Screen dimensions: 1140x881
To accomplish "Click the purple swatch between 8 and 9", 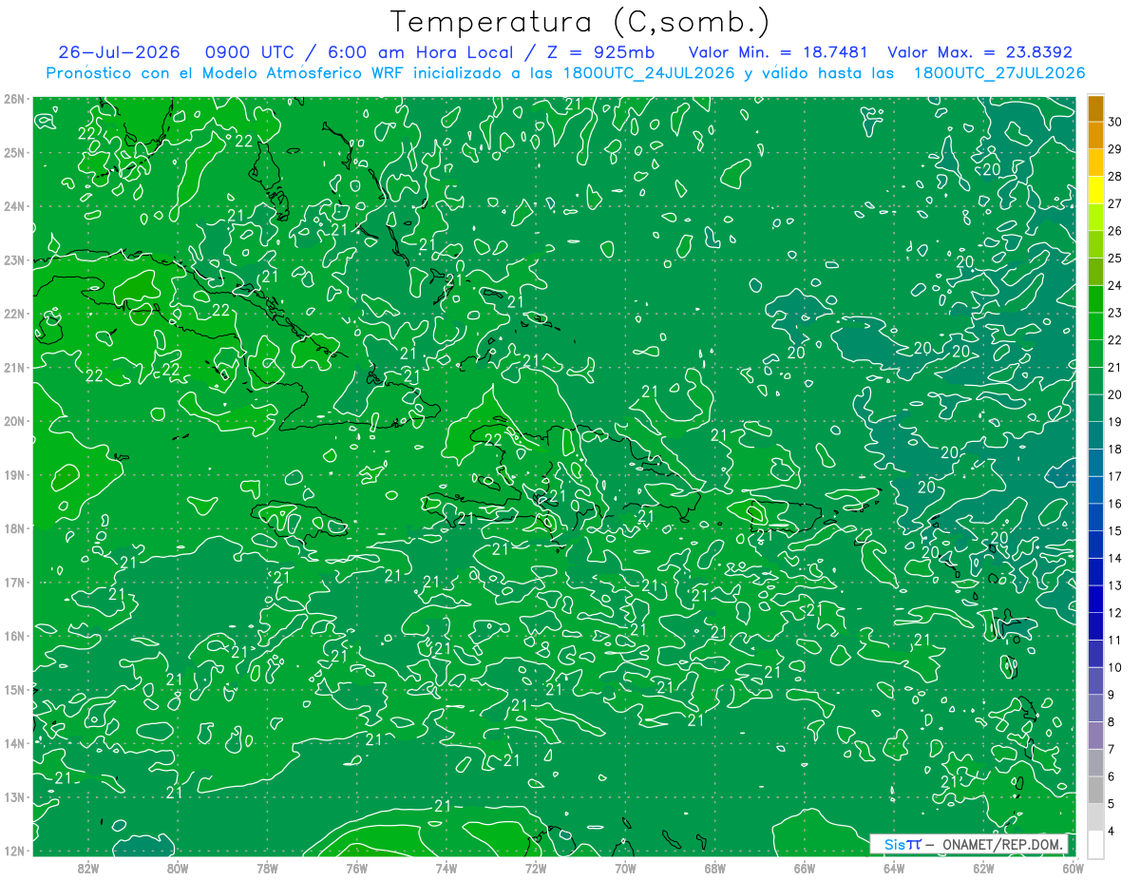I will click(x=1095, y=709).
